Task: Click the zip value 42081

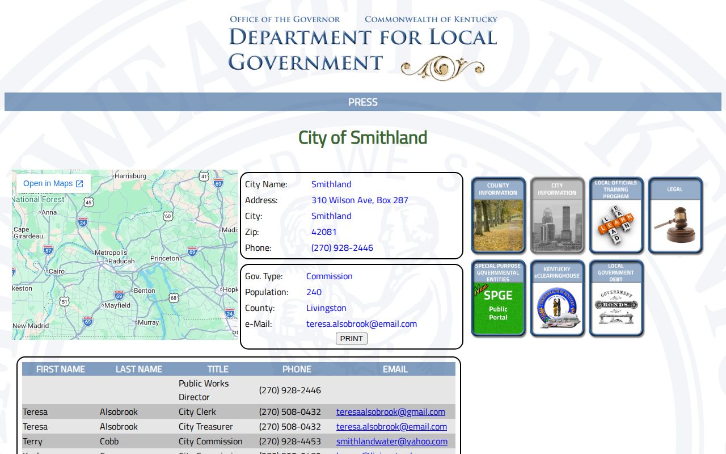Action: (324, 232)
